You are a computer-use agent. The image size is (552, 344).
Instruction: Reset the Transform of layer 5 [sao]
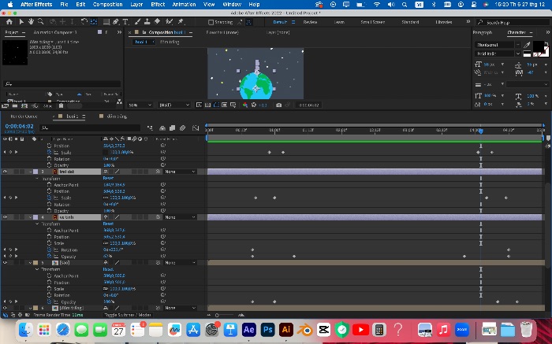pyautogui.click(x=108, y=269)
